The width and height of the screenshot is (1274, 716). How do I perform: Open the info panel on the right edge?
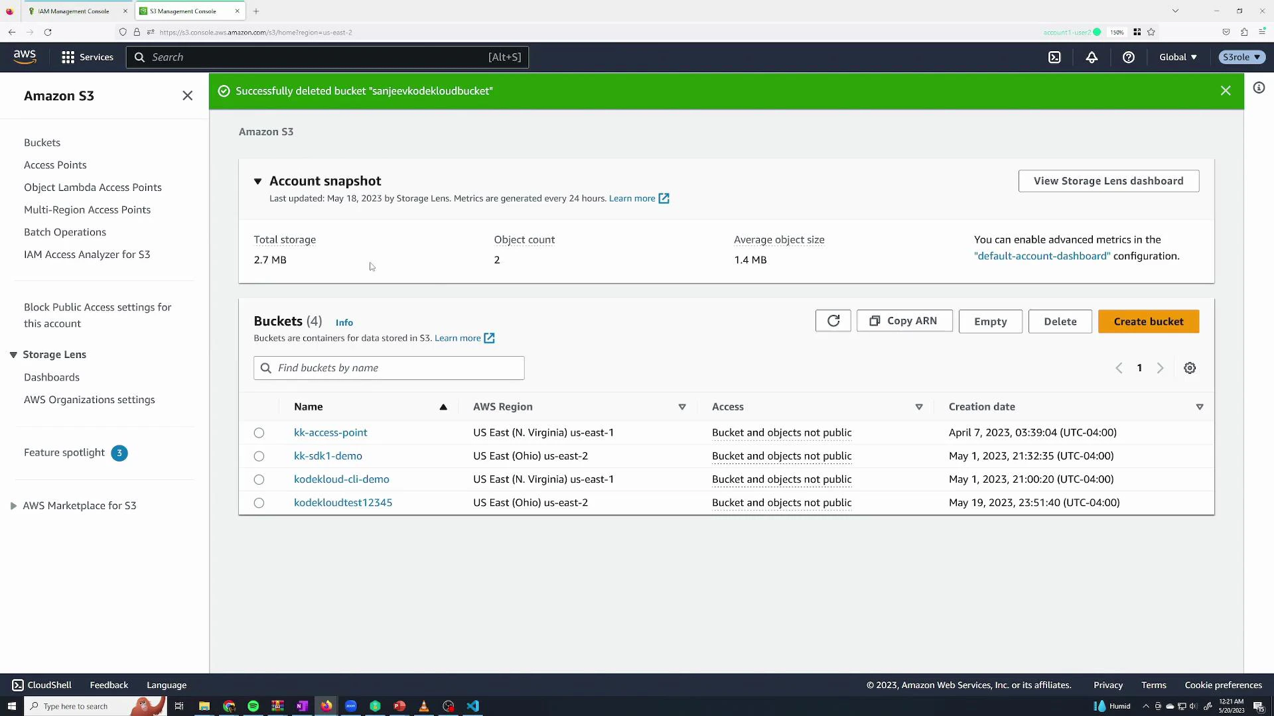[1259, 88]
